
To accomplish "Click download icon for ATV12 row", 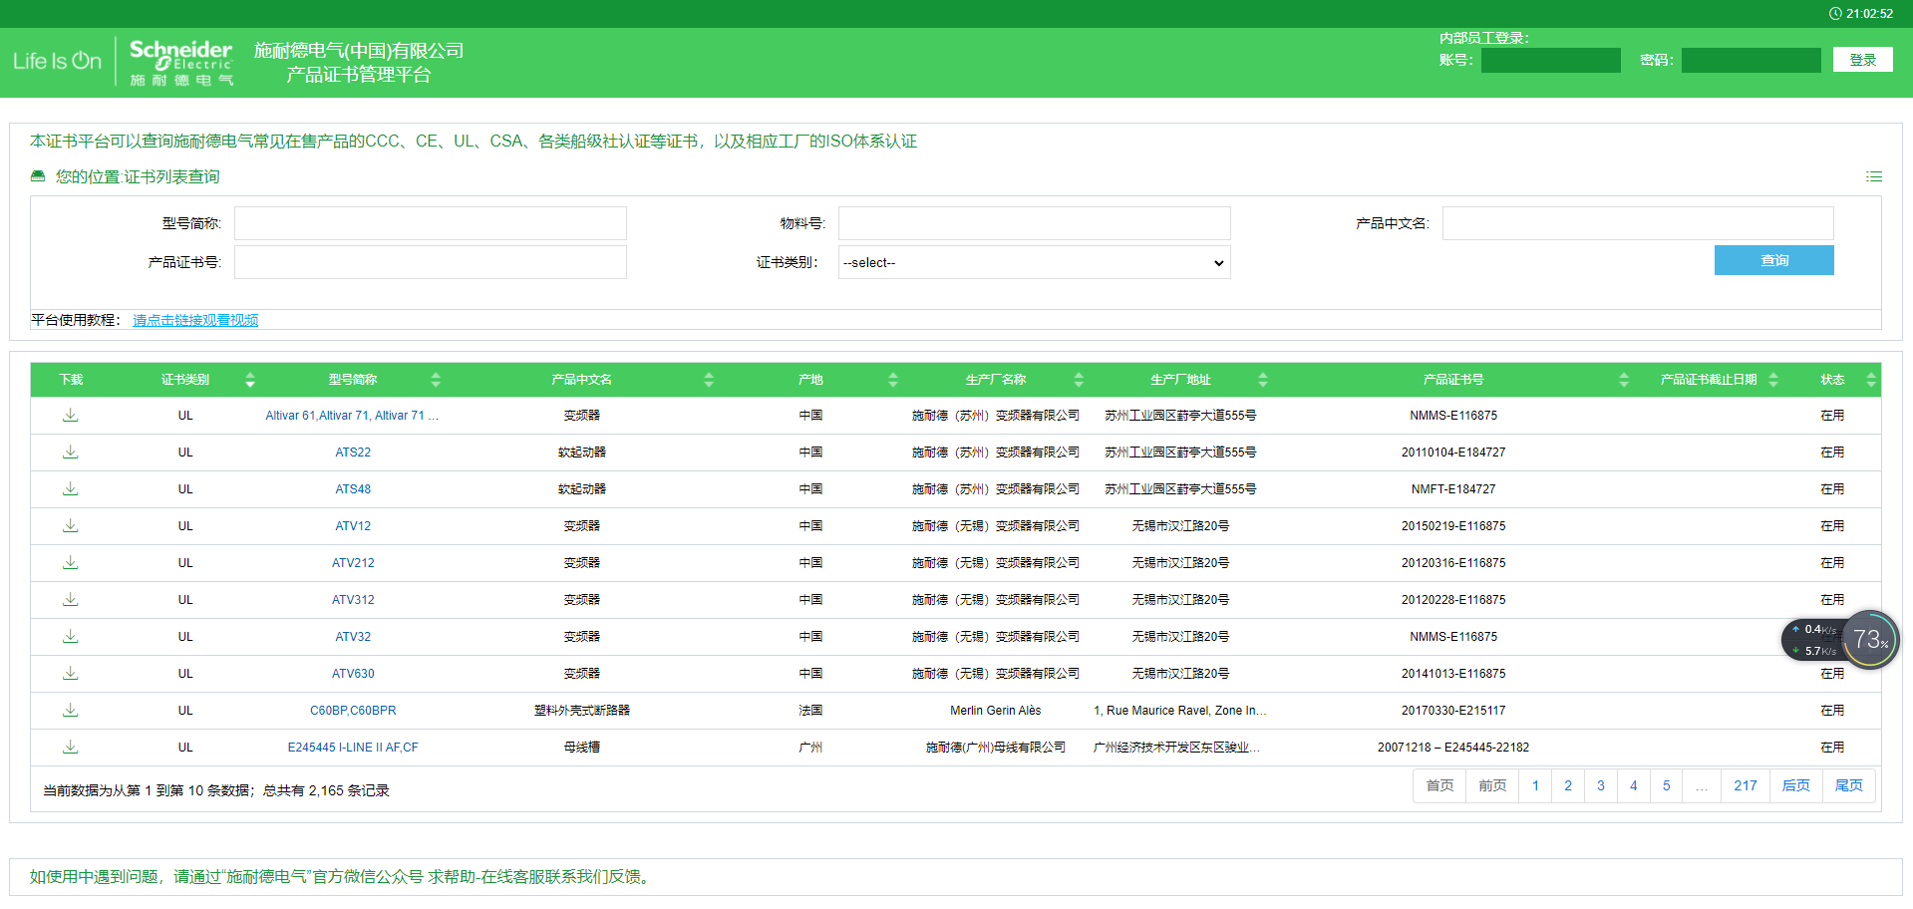I will pos(70,526).
